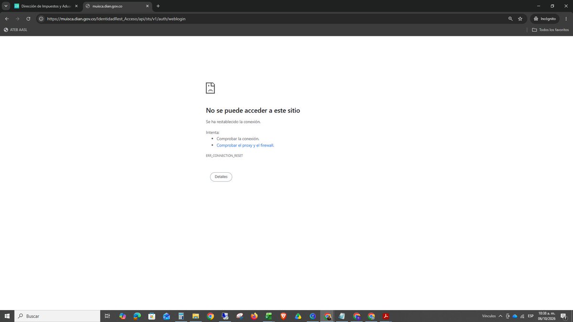The width and height of the screenshot is (573, 322).
Task: Switch input language via ESP indicator
Action: pyautogui.click(x=531, y=316)
